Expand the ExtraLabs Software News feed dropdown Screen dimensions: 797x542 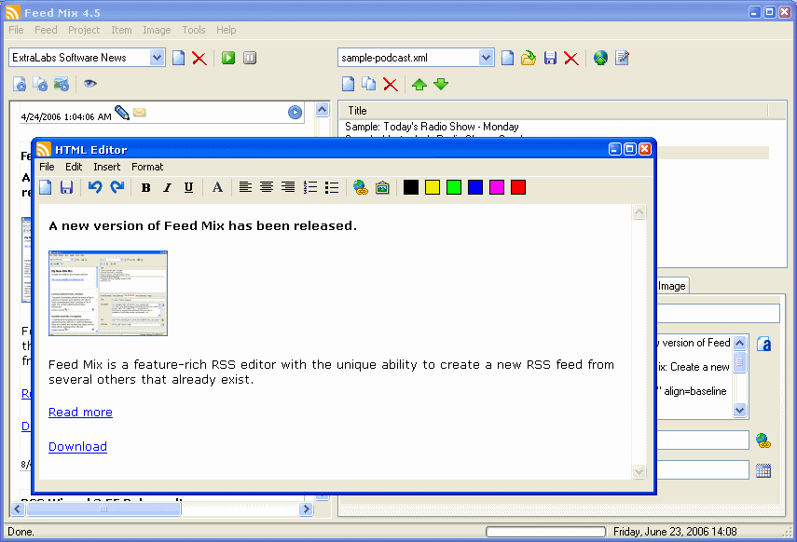pyautogui.click(x=157, y=58)
